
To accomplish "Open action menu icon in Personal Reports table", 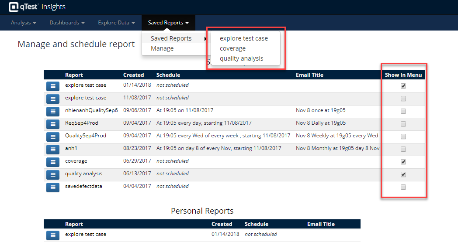I will point(52,235).
